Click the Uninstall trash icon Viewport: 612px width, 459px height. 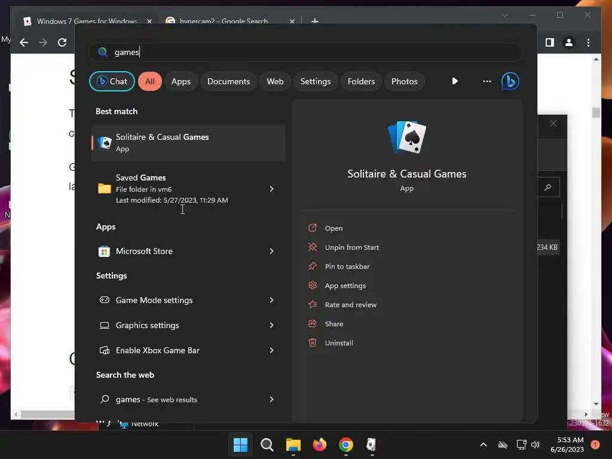pyautogui.click(x=312, y=342)
